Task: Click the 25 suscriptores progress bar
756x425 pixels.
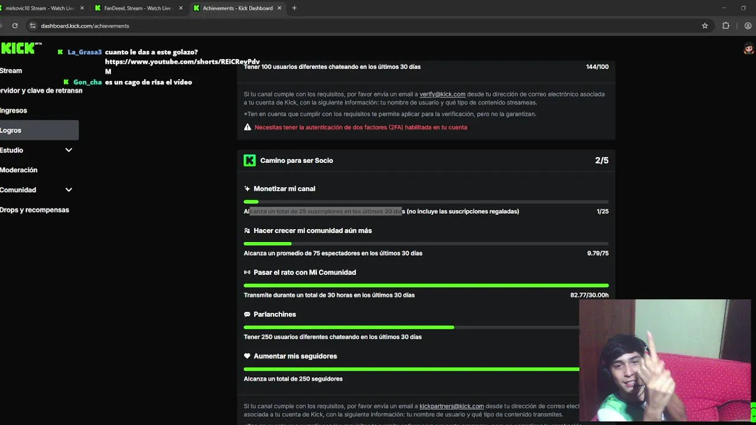Action: coord(426,202)
